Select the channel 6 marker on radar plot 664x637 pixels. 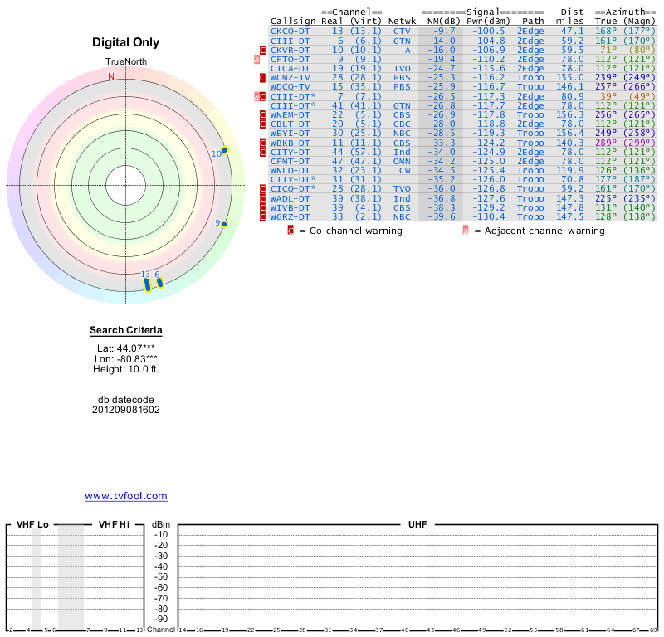(159, 283)
